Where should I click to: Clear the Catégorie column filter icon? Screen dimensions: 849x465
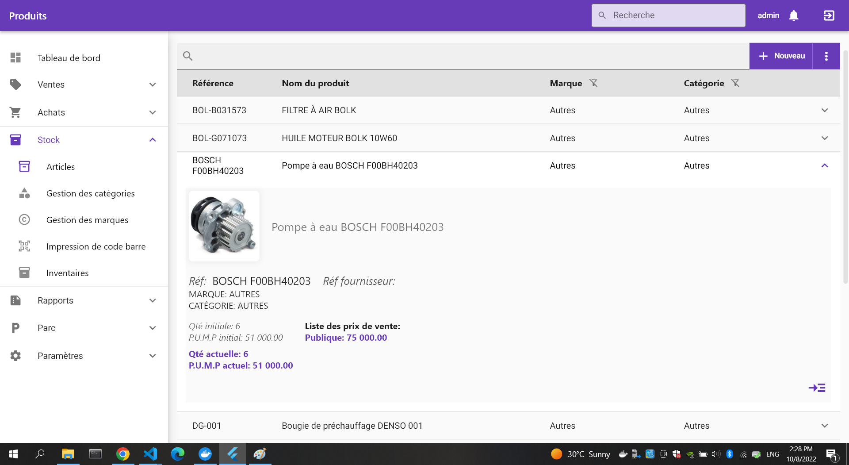pyautogui.click(x=735, y=83)
